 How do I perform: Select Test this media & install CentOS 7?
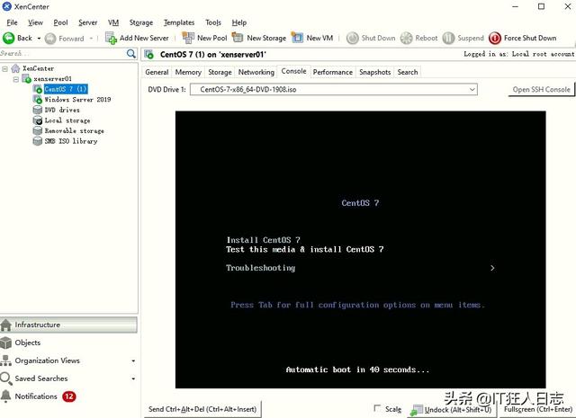coord(305,250)
